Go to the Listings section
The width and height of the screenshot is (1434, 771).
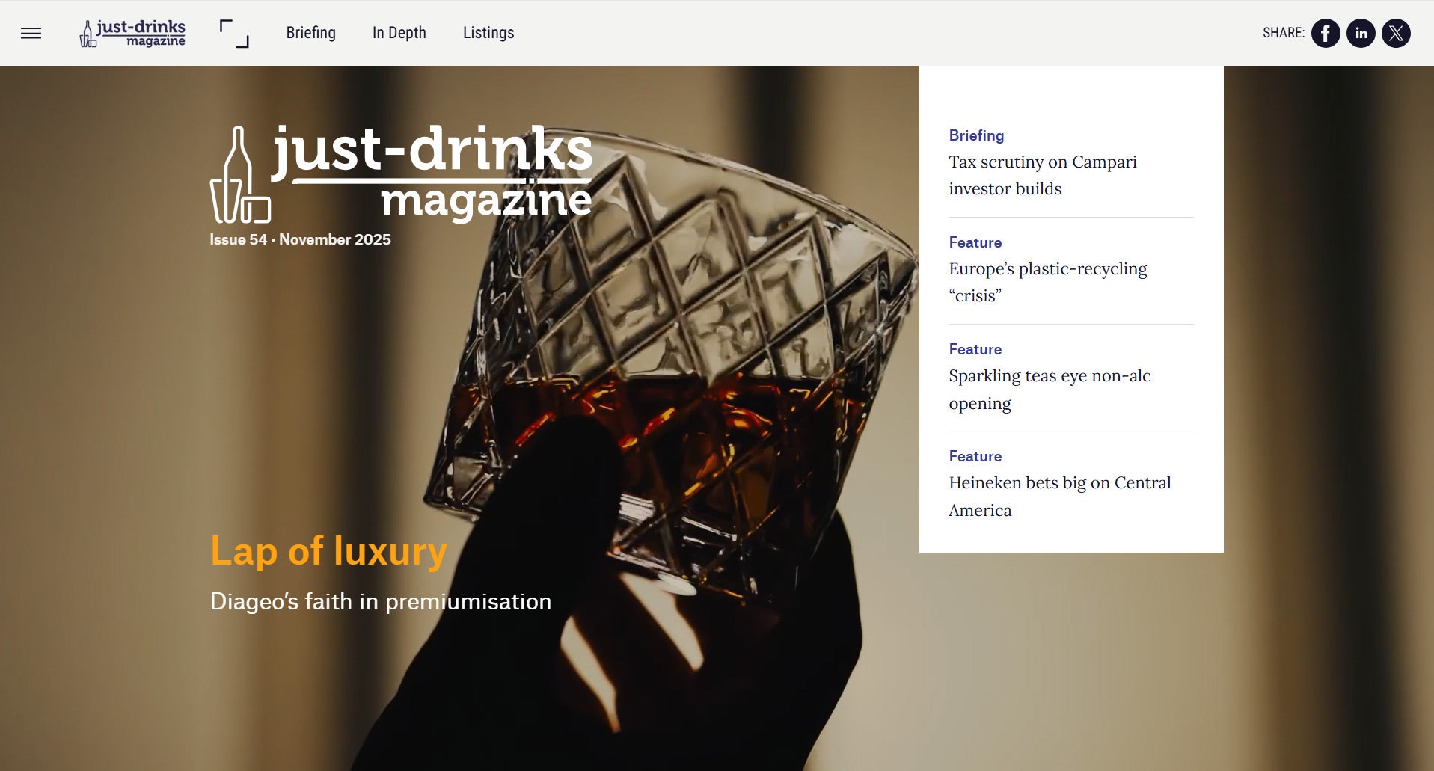point(488,33)
